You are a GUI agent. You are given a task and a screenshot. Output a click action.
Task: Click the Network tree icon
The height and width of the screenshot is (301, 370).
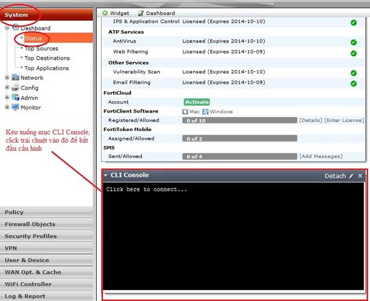pos(15,78)
